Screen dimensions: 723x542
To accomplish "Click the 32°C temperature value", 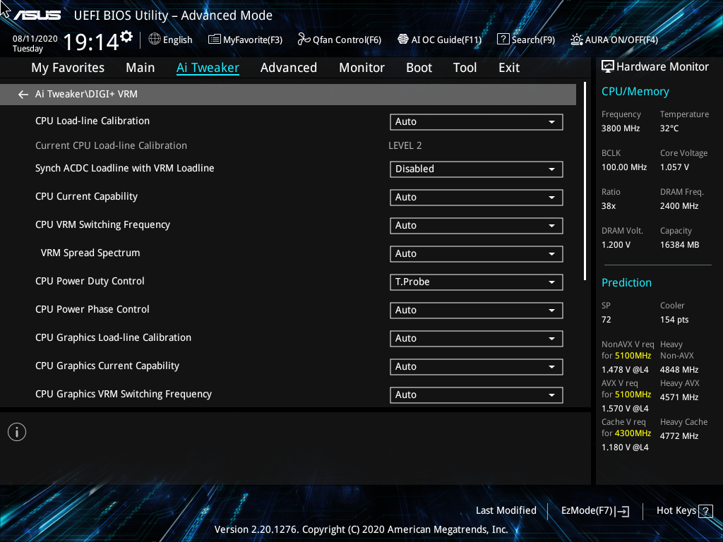I will [x=669, y=128].
